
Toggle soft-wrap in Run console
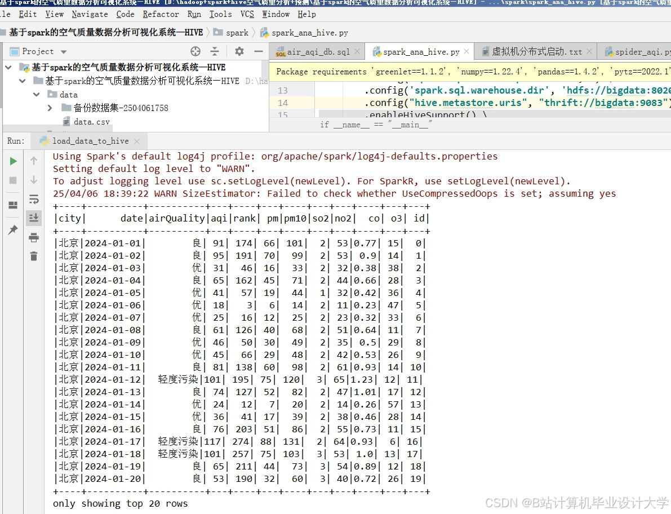click(34, 199)
